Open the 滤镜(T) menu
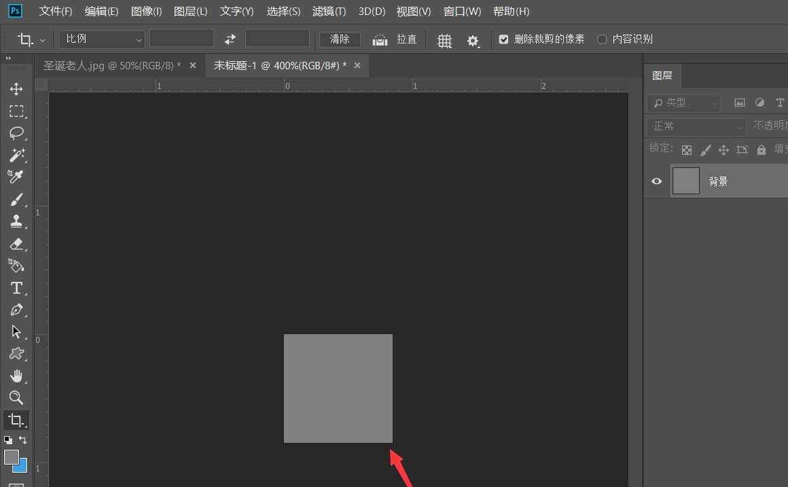Viewport: 788px width, 487px height. click(x=329, y=11)
